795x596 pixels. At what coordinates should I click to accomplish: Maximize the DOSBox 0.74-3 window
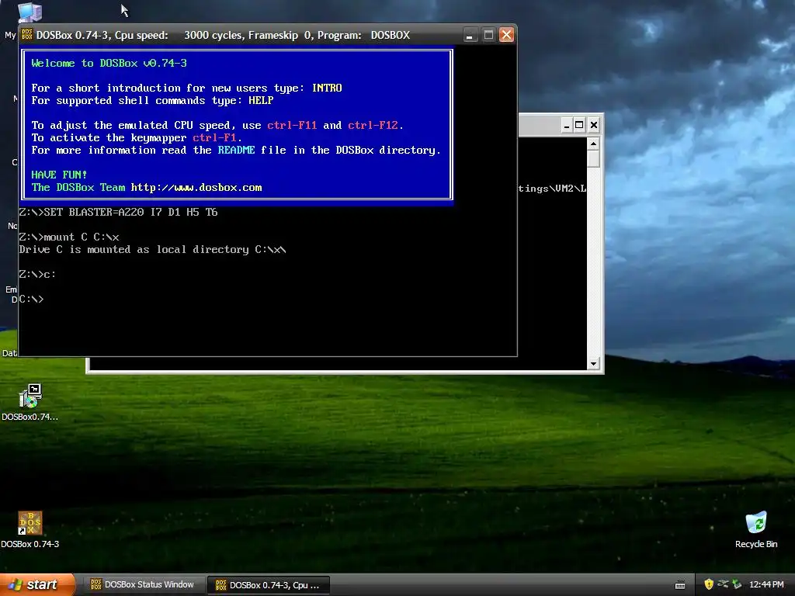point(488,35)
